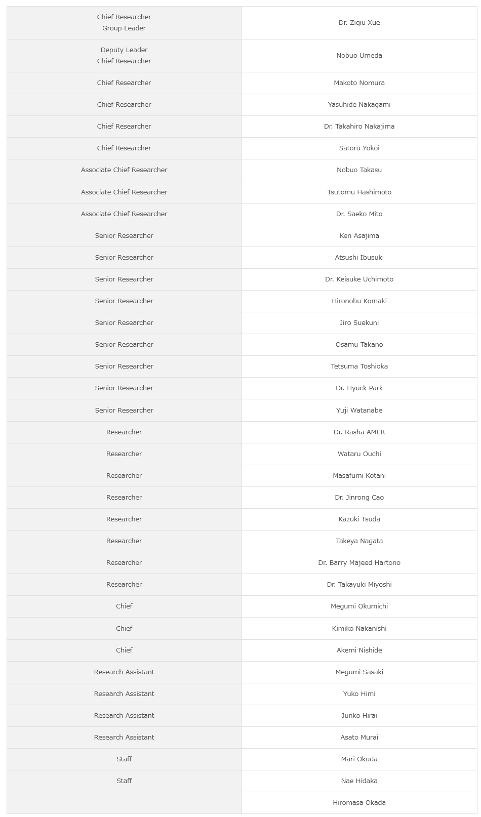
Task: Click the name Nae Hidaka
Action: click(359, 781)
